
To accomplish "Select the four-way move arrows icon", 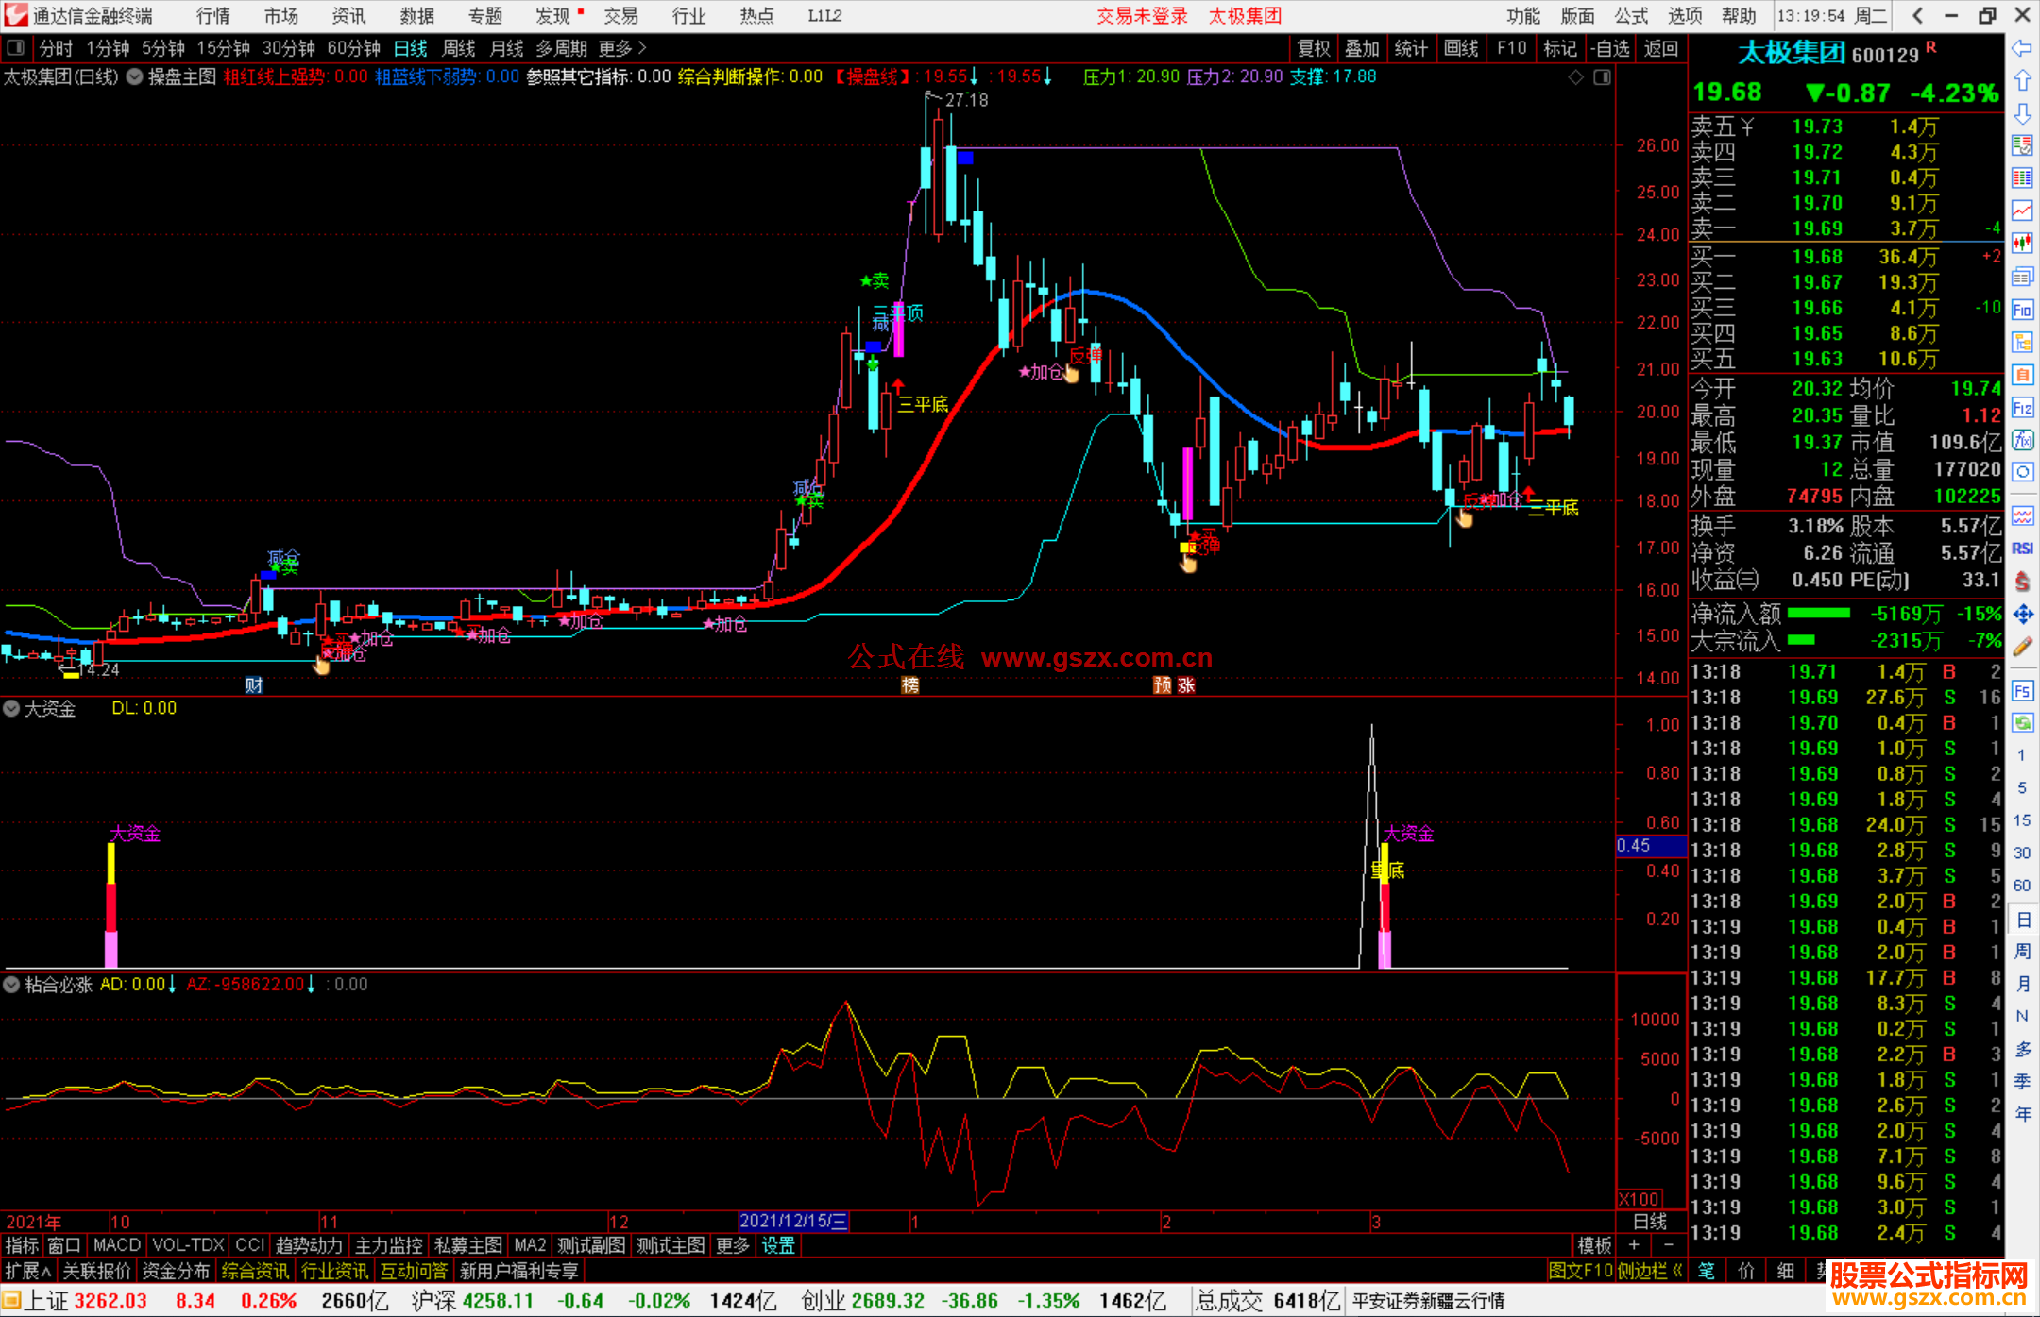I will (2022, 615).
